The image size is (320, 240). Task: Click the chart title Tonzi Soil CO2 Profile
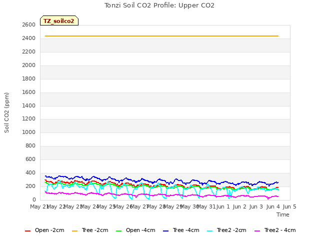pyautogui.click(x=159, y=5)
